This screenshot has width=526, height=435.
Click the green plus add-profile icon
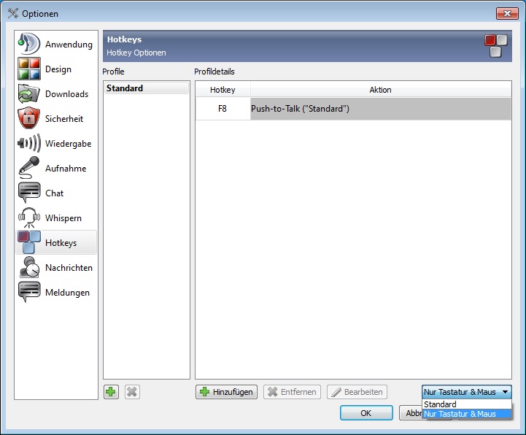[x=111, y=392]
